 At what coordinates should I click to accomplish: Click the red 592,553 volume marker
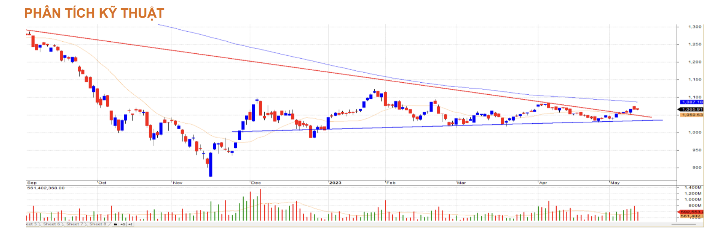tap(691, 212)
